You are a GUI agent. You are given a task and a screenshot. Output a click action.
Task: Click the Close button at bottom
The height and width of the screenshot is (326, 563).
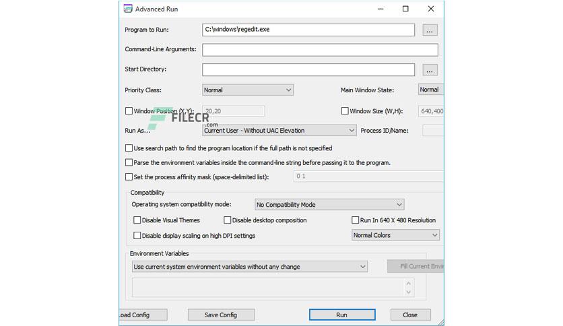point(410,315)
